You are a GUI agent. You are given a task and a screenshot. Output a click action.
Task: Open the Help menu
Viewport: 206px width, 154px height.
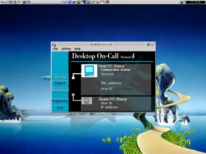click(77, 49)
